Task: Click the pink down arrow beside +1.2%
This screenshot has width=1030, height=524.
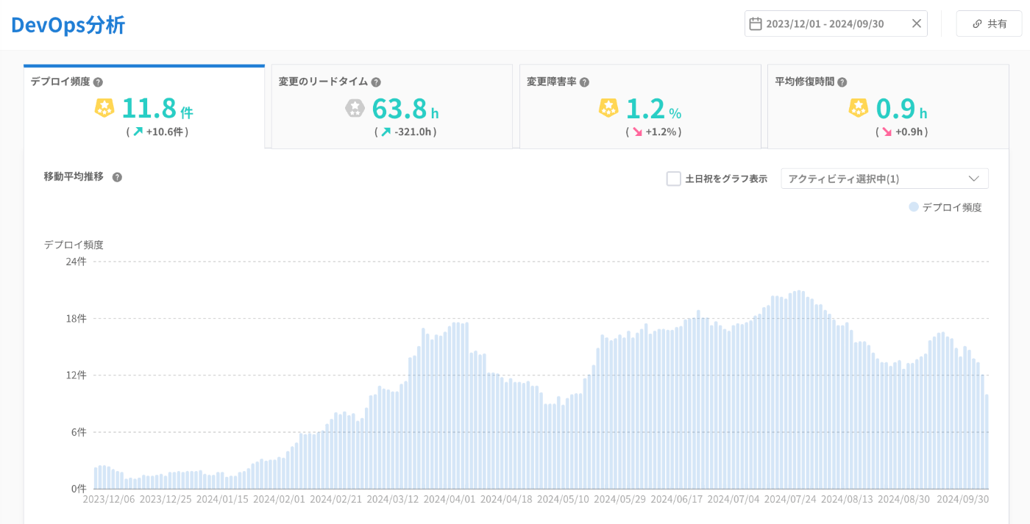Action: coord(637,132)
